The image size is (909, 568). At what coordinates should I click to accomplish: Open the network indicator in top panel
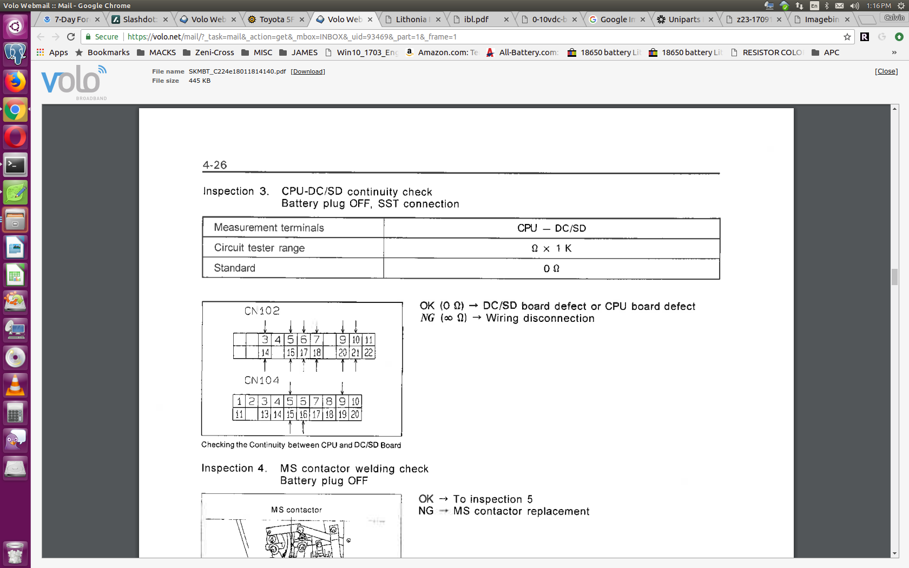[800, 5]
